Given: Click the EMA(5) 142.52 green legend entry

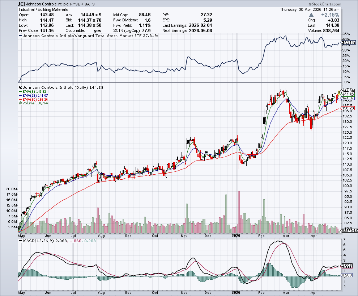Looking at the screenshot, I should [x=33, y=92].
